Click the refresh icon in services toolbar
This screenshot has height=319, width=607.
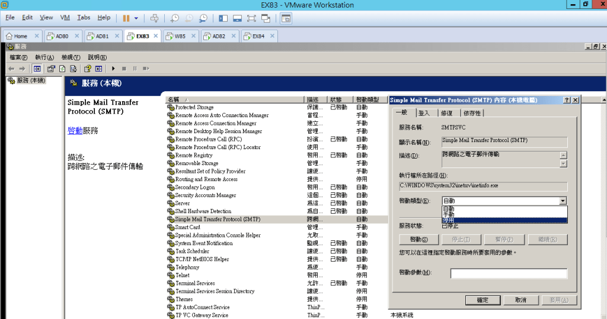click(x=62, y=69)
